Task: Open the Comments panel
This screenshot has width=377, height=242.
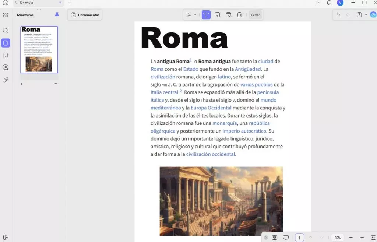Action: pyautogui.click(x=6, y=67)
